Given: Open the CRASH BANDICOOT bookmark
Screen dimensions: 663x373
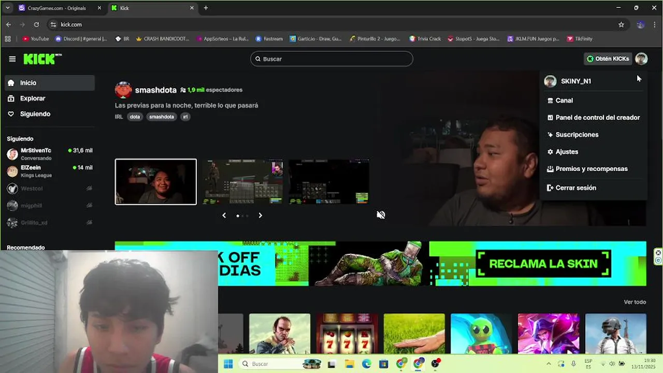Looking at the screenshot, I should [163, 39].
